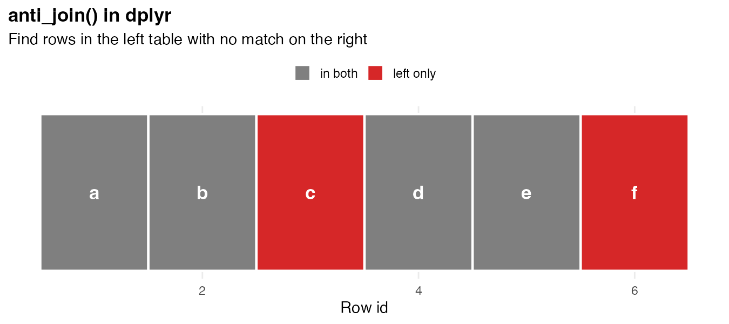Click the gray tile labeled a
This screenshot has width=729, height=324.
point(94,162)
